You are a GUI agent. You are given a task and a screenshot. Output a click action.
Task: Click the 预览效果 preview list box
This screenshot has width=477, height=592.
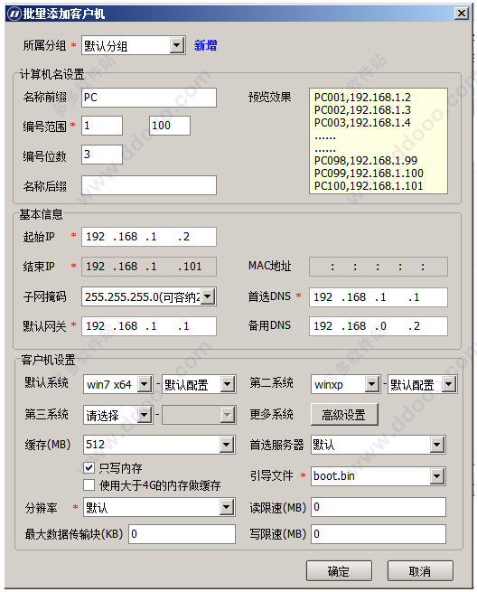coord(379,141)
